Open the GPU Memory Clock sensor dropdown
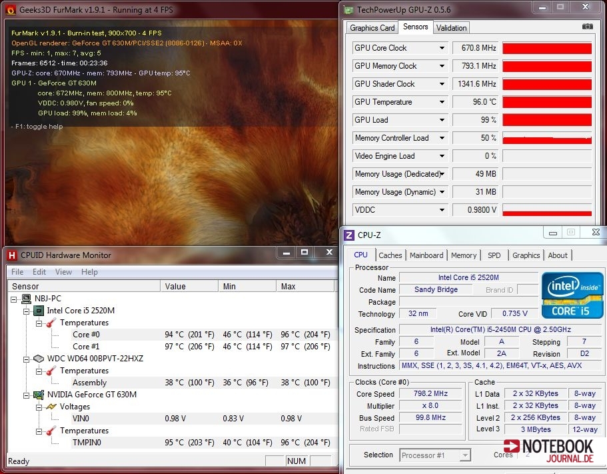 coord(442,66)
